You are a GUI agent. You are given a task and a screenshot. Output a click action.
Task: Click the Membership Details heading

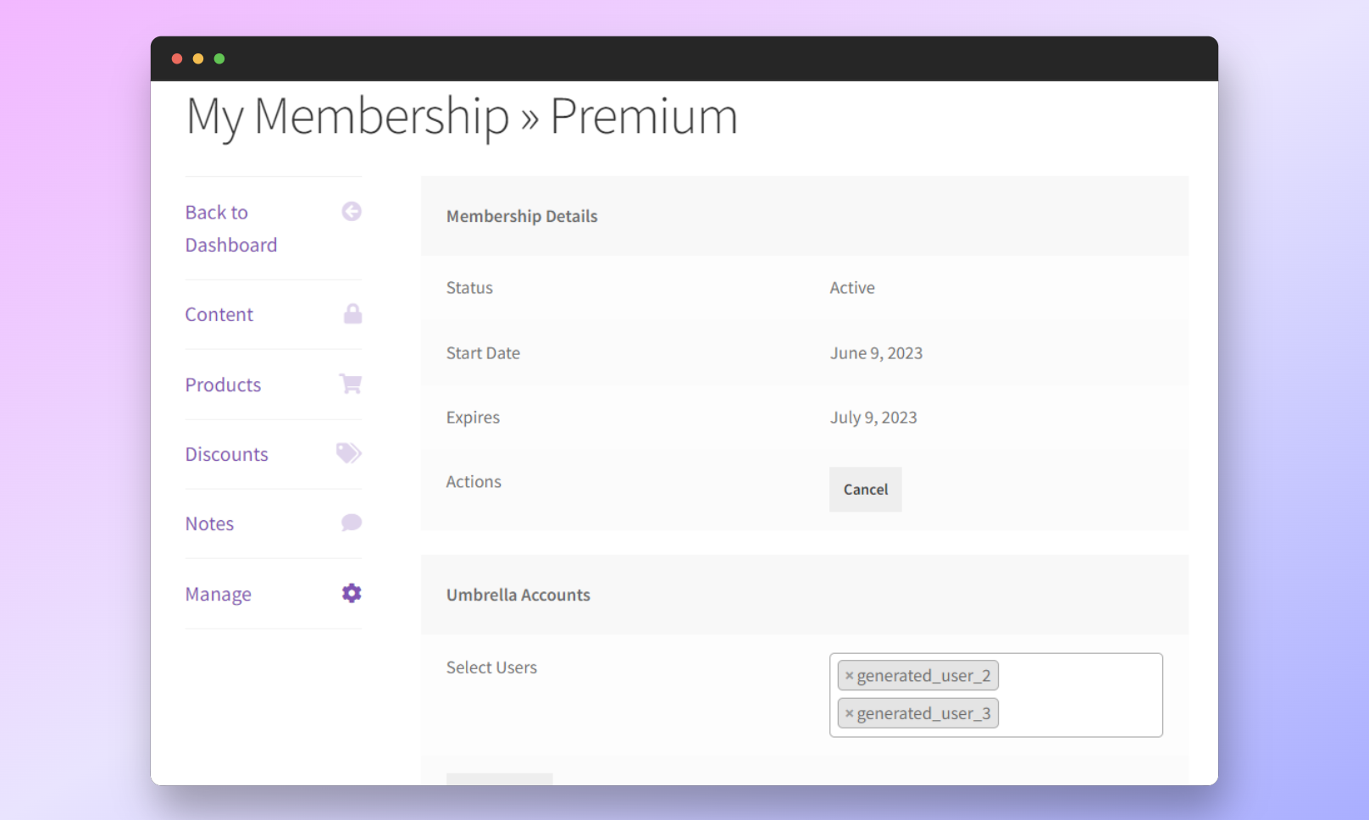pos(522,216)
